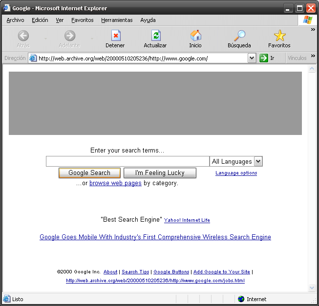Open the Ayuda menu

point(148,20)
